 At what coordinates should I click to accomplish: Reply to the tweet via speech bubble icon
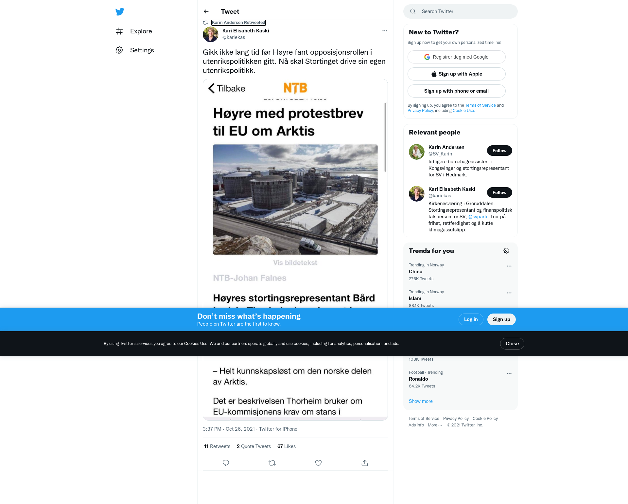pyautogui.click(x=226, y=463)
